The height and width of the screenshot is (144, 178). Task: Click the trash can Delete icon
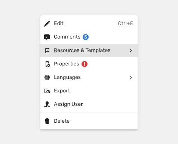coord(47,121)
